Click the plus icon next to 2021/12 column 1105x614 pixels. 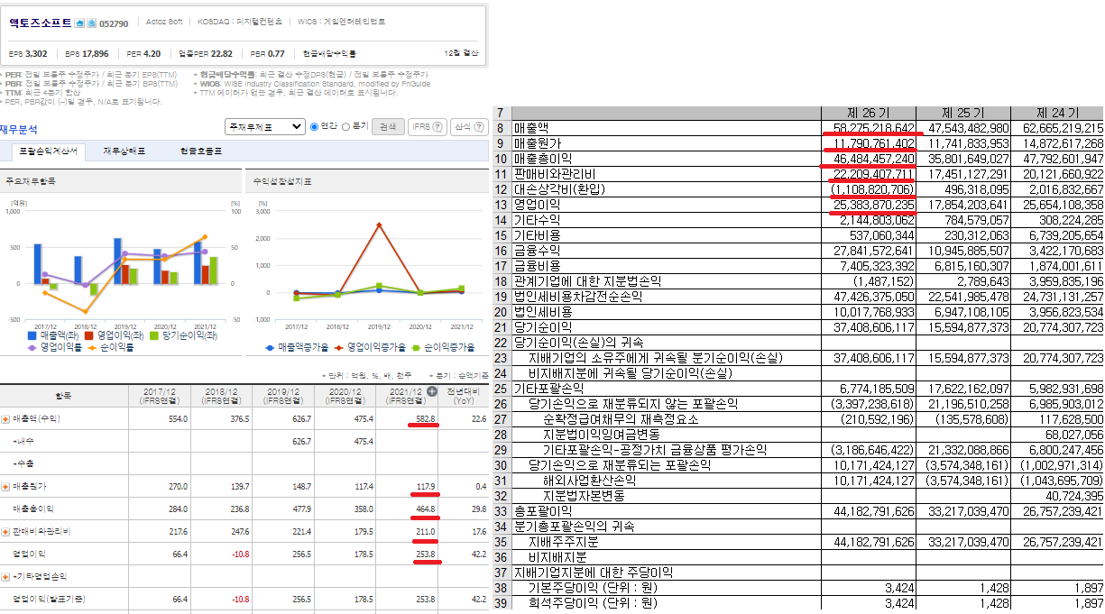(431, 391)
